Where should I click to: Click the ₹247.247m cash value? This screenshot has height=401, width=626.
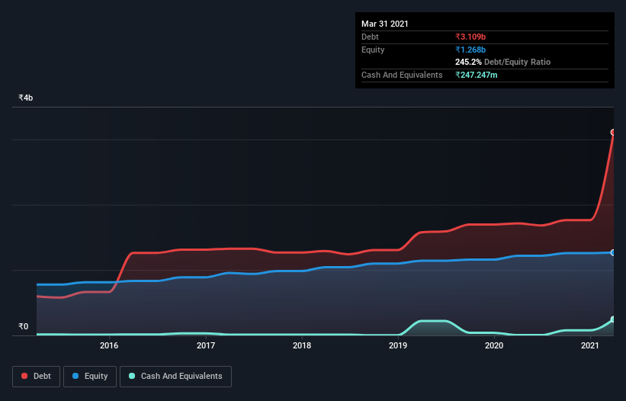[477, 75]
